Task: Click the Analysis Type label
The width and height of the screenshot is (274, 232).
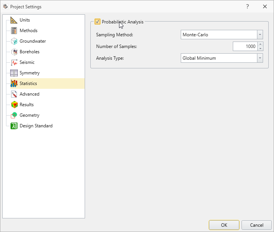Action: 110,58
